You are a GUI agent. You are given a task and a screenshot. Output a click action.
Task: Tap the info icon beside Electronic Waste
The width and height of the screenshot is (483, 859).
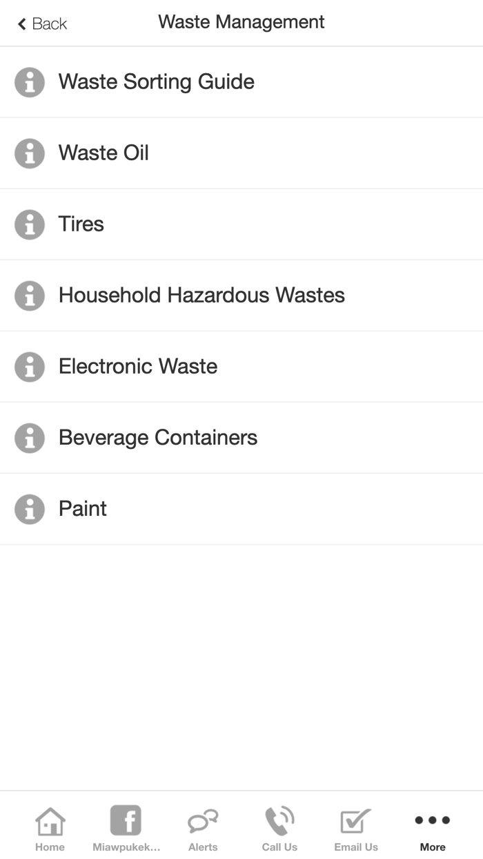[x=29, y=367]
